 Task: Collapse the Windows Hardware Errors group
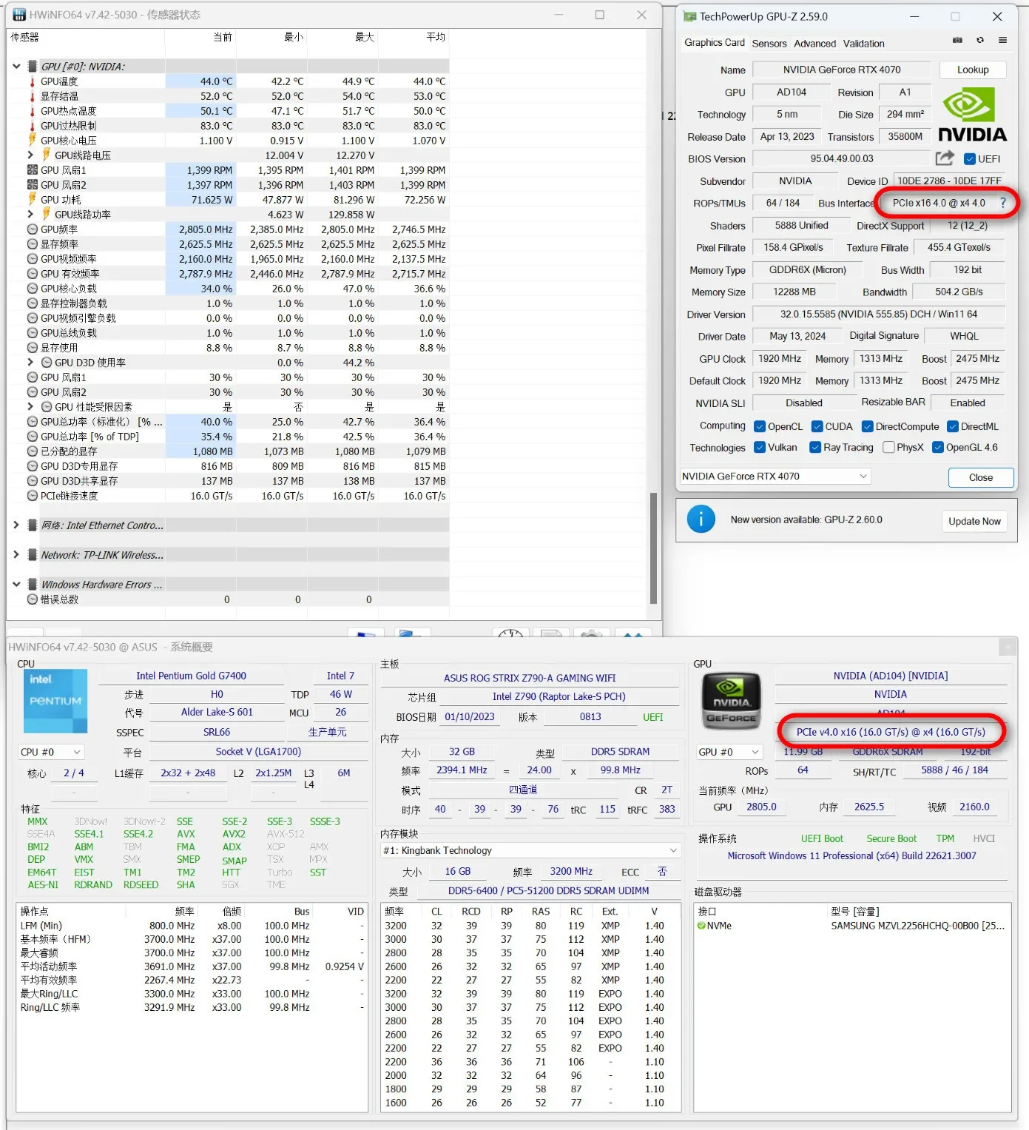click(x=16, y=585)
